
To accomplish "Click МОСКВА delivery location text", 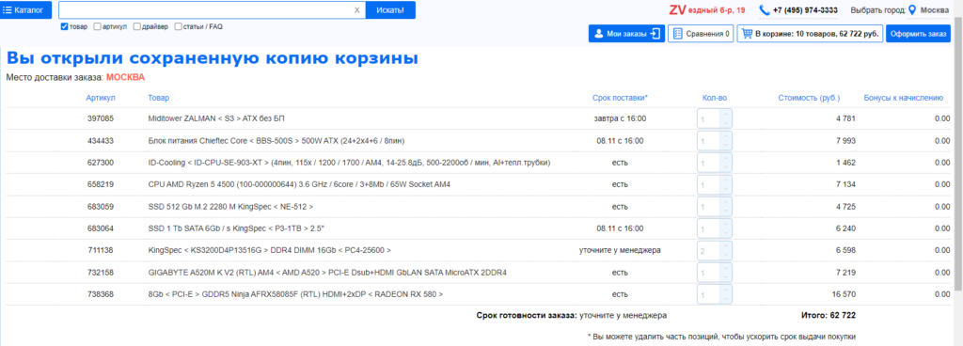I will pos(125,78).
